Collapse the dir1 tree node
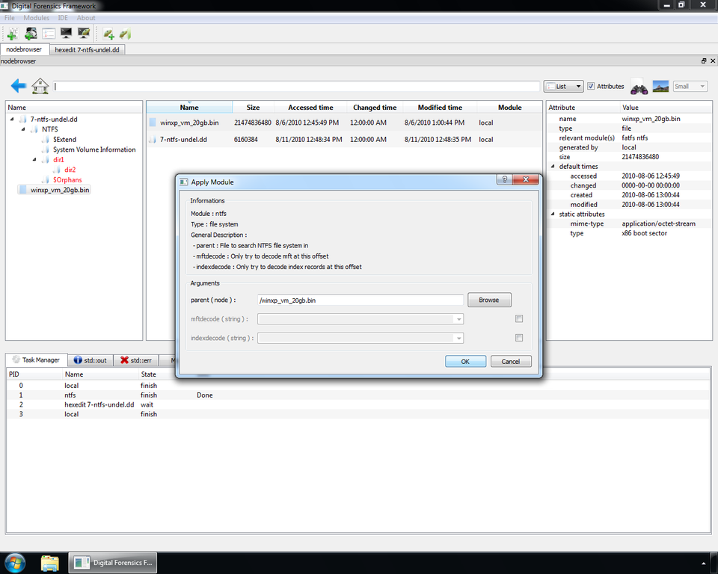Screen dimensions: 718x574 coord(35,160)
